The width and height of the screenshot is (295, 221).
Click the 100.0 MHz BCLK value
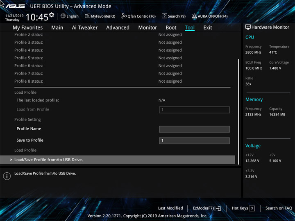tap(254, 68)
